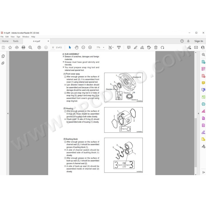Open the More Tools wrench icon
This screenshot has height=206, width=206.
(203, 146)
